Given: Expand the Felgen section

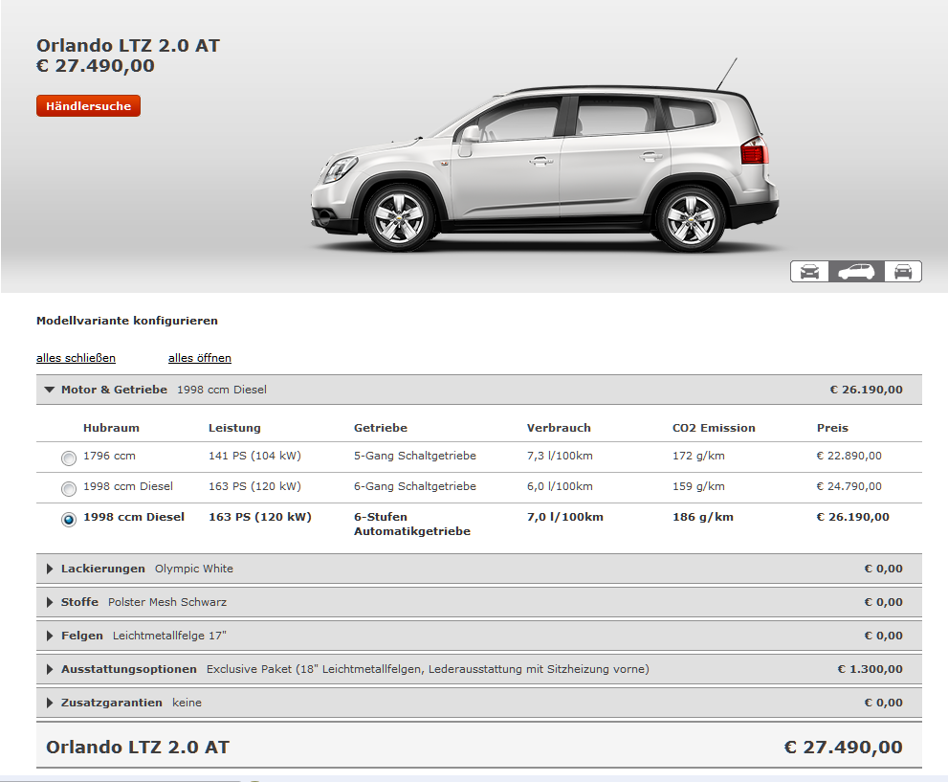Looking at the screenshot, I should click(x=479, y=636).
